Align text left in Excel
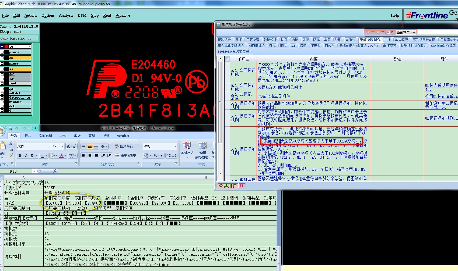 click(84, 155)
